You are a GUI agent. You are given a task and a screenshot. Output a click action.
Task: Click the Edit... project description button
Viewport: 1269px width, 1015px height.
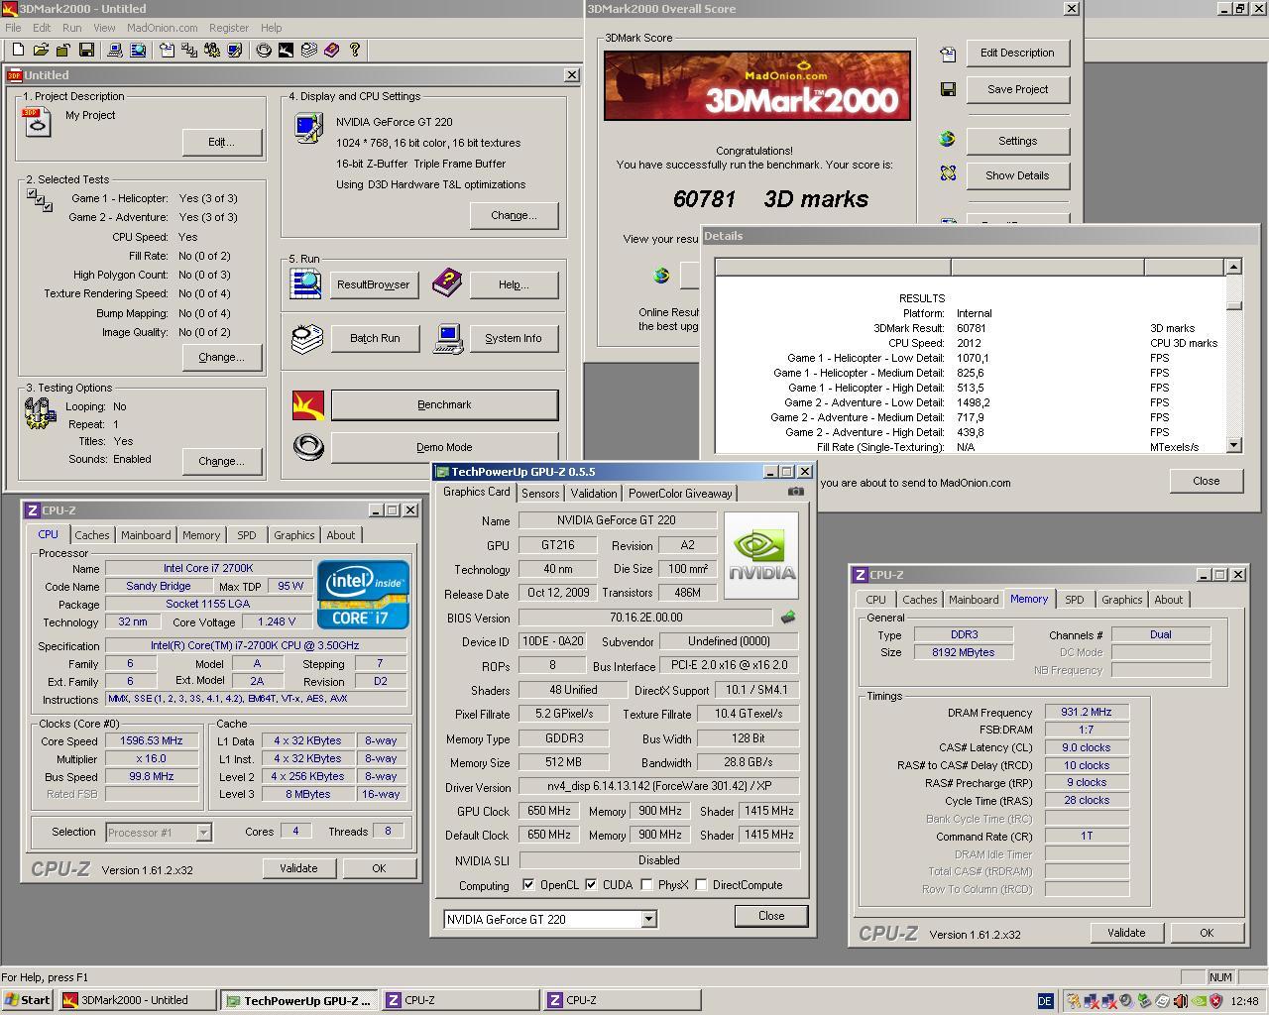click(221, 142)
